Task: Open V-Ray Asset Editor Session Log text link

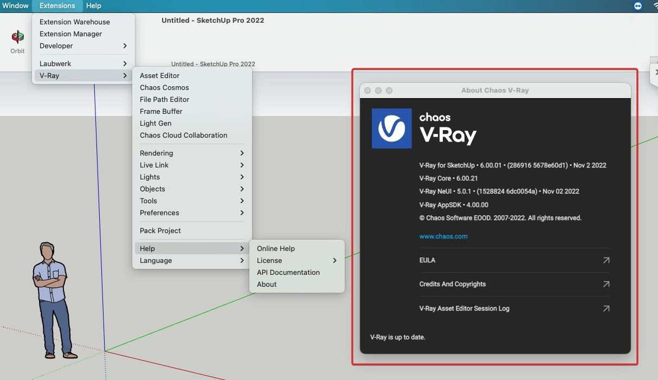Action: tap(465, 308)
